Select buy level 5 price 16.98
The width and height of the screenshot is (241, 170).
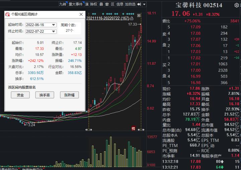pos(195,83)
